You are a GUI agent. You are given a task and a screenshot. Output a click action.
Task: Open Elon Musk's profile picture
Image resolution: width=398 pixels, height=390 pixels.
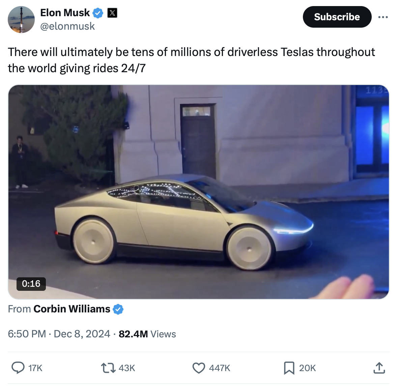(21, 20)
